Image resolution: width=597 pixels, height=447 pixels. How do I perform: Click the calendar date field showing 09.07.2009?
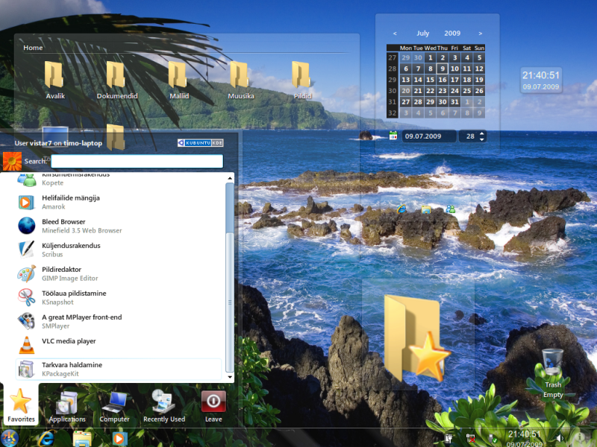(x=428, y=136)
